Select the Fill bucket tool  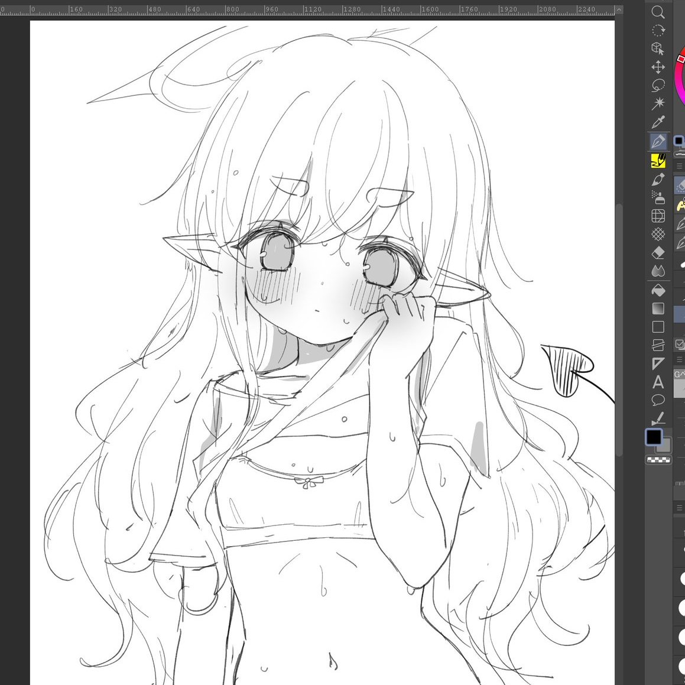(x=658, y=290)
